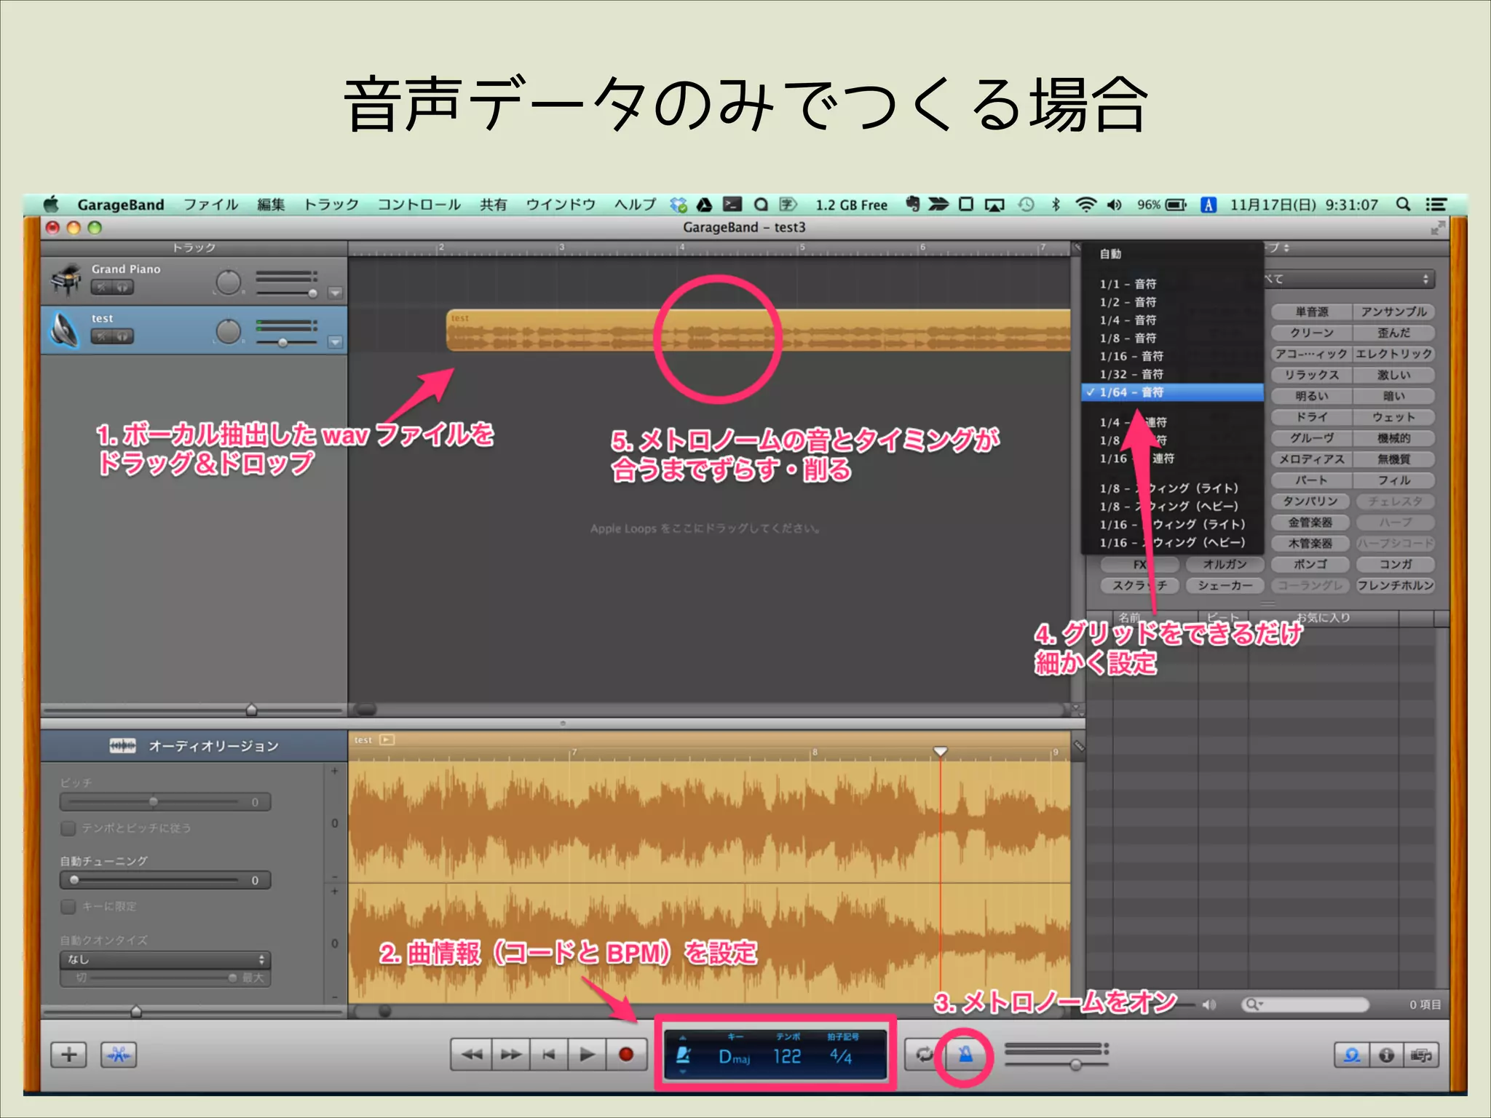This screenshot has height=1118, width=1491.
Task: Click the 4/4 time signature in the LCD
Action: [x=841, y=1056]
